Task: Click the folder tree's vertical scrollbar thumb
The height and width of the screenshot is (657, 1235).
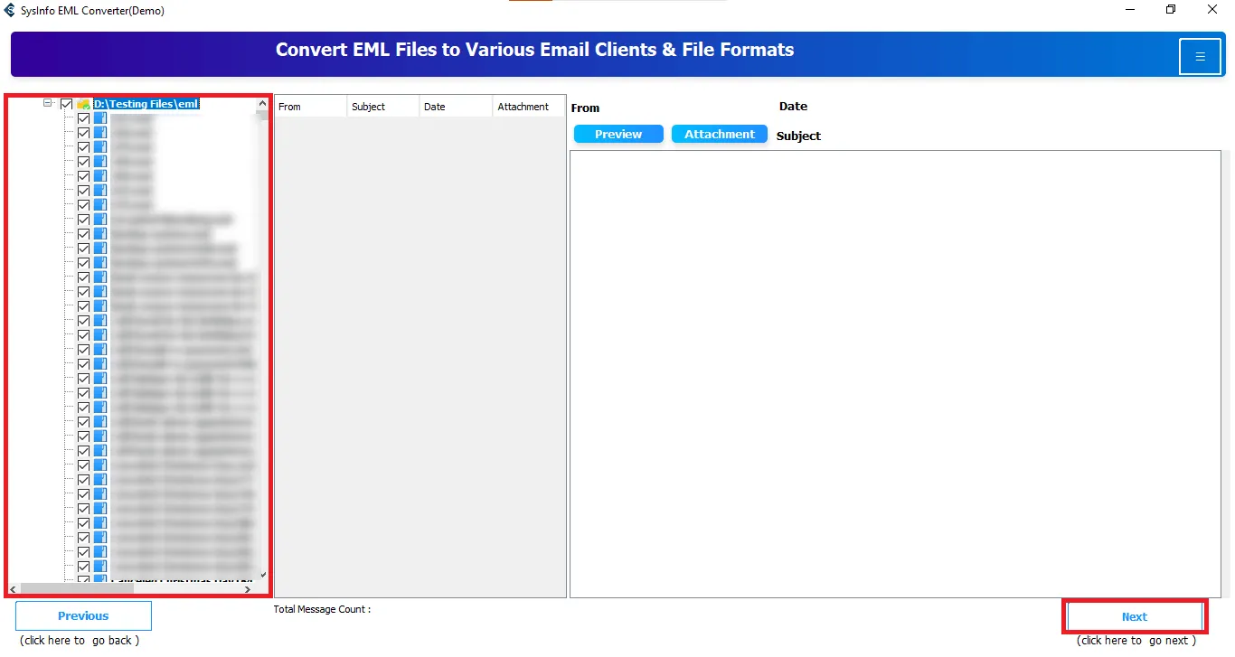Action: pos(263,115)
